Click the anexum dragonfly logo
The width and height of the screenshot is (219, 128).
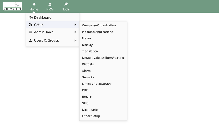13,6
